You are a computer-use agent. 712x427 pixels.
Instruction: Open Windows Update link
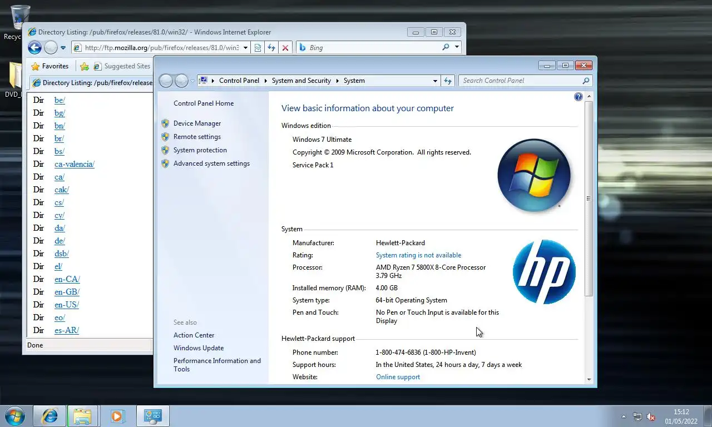point(199,348)
